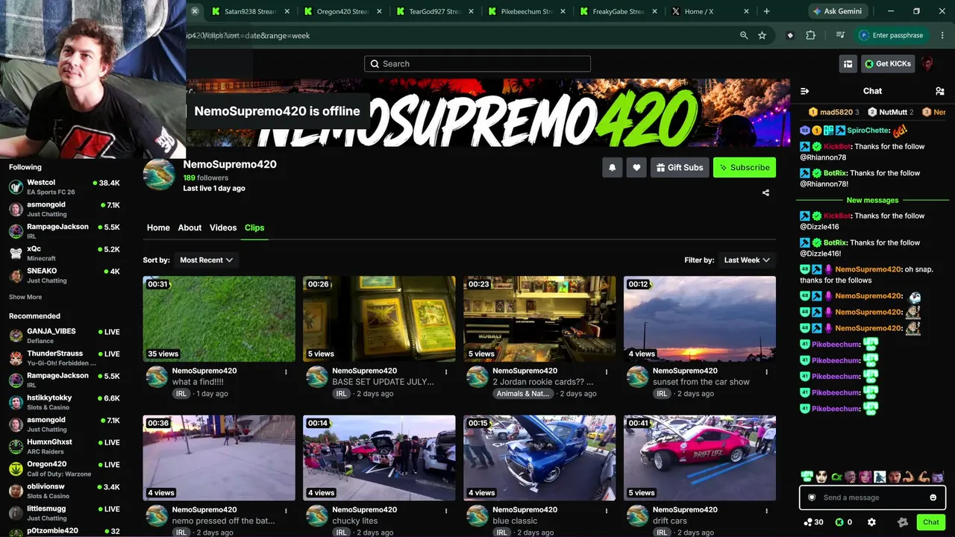Click the browser zoom magnifier icon

[x=744, y=35]
